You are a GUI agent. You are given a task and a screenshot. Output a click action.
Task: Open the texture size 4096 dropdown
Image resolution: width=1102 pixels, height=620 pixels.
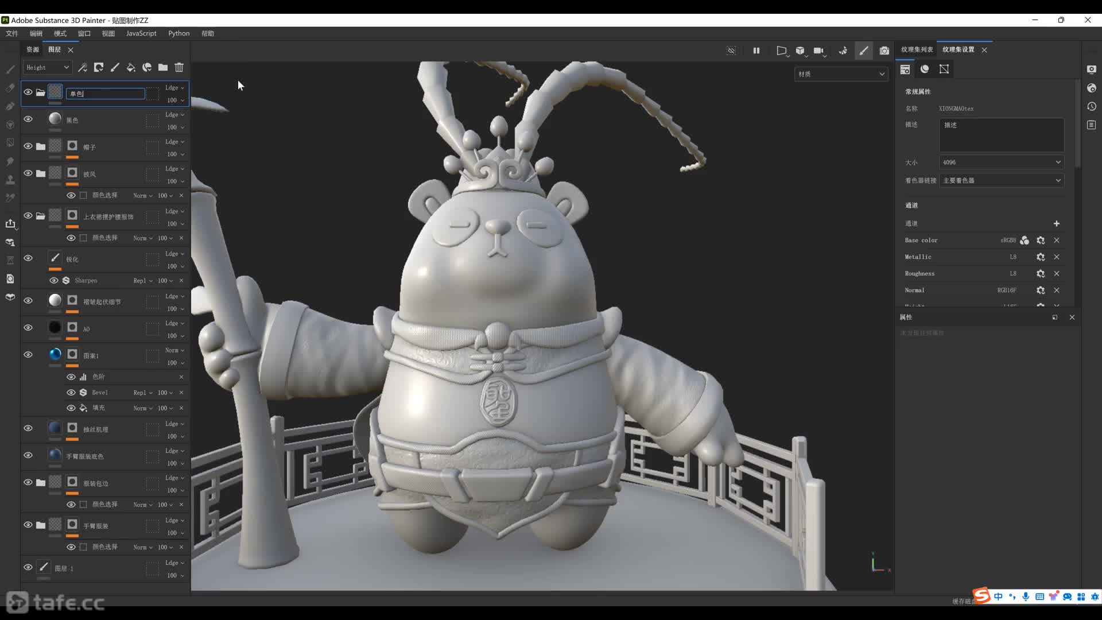[1001, 162]
